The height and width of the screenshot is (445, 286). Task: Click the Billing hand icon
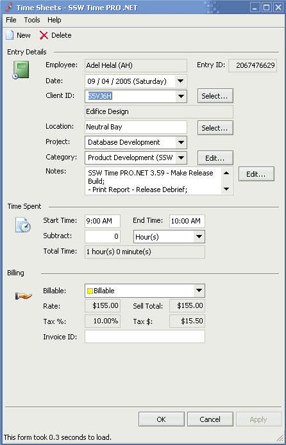23,296
